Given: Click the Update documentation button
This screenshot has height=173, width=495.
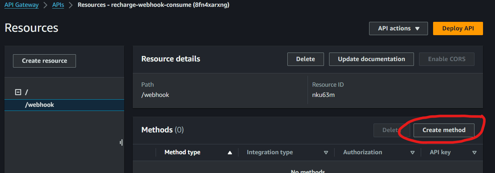Looking at the screenshot, I should [372, 59].
